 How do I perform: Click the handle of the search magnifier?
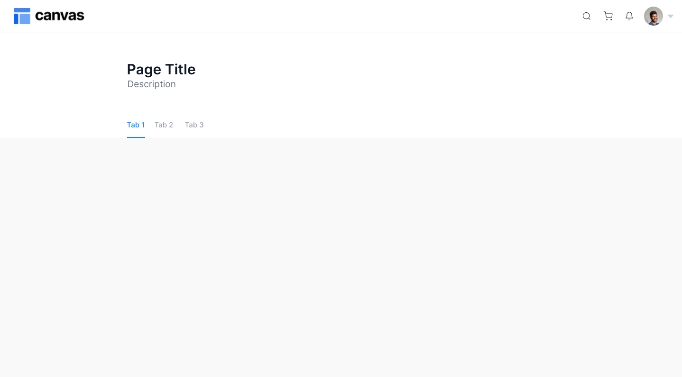(x=590, y=19)
